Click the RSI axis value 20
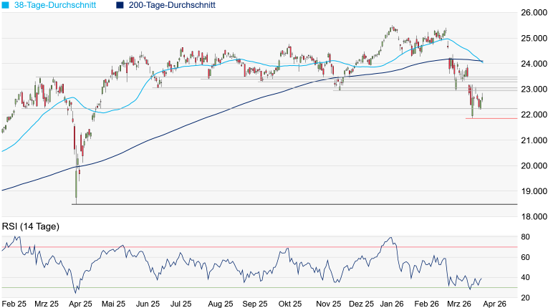 coord(525,298)
